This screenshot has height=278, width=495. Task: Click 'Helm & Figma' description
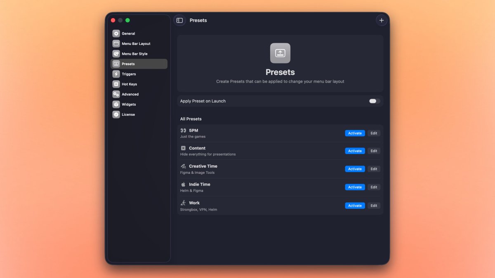191,191
